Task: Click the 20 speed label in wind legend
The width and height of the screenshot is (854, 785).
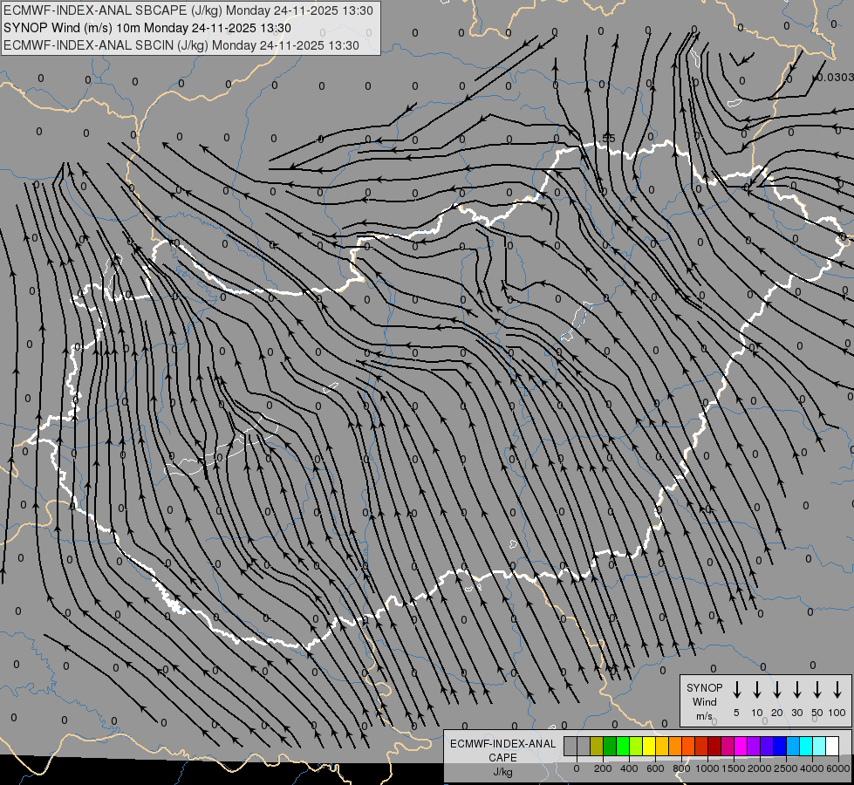Action: click(777, 713)
